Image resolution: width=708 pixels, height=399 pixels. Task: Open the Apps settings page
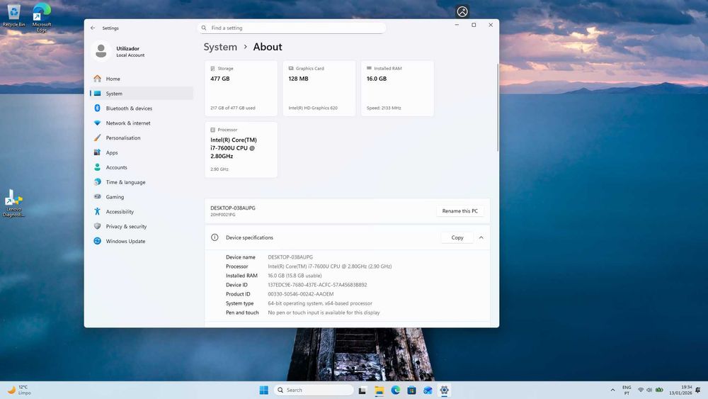pos(142,153)
